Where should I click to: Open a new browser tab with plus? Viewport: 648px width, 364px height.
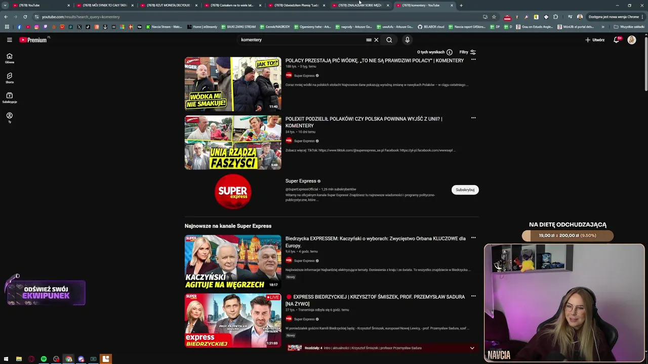(461, 6)
